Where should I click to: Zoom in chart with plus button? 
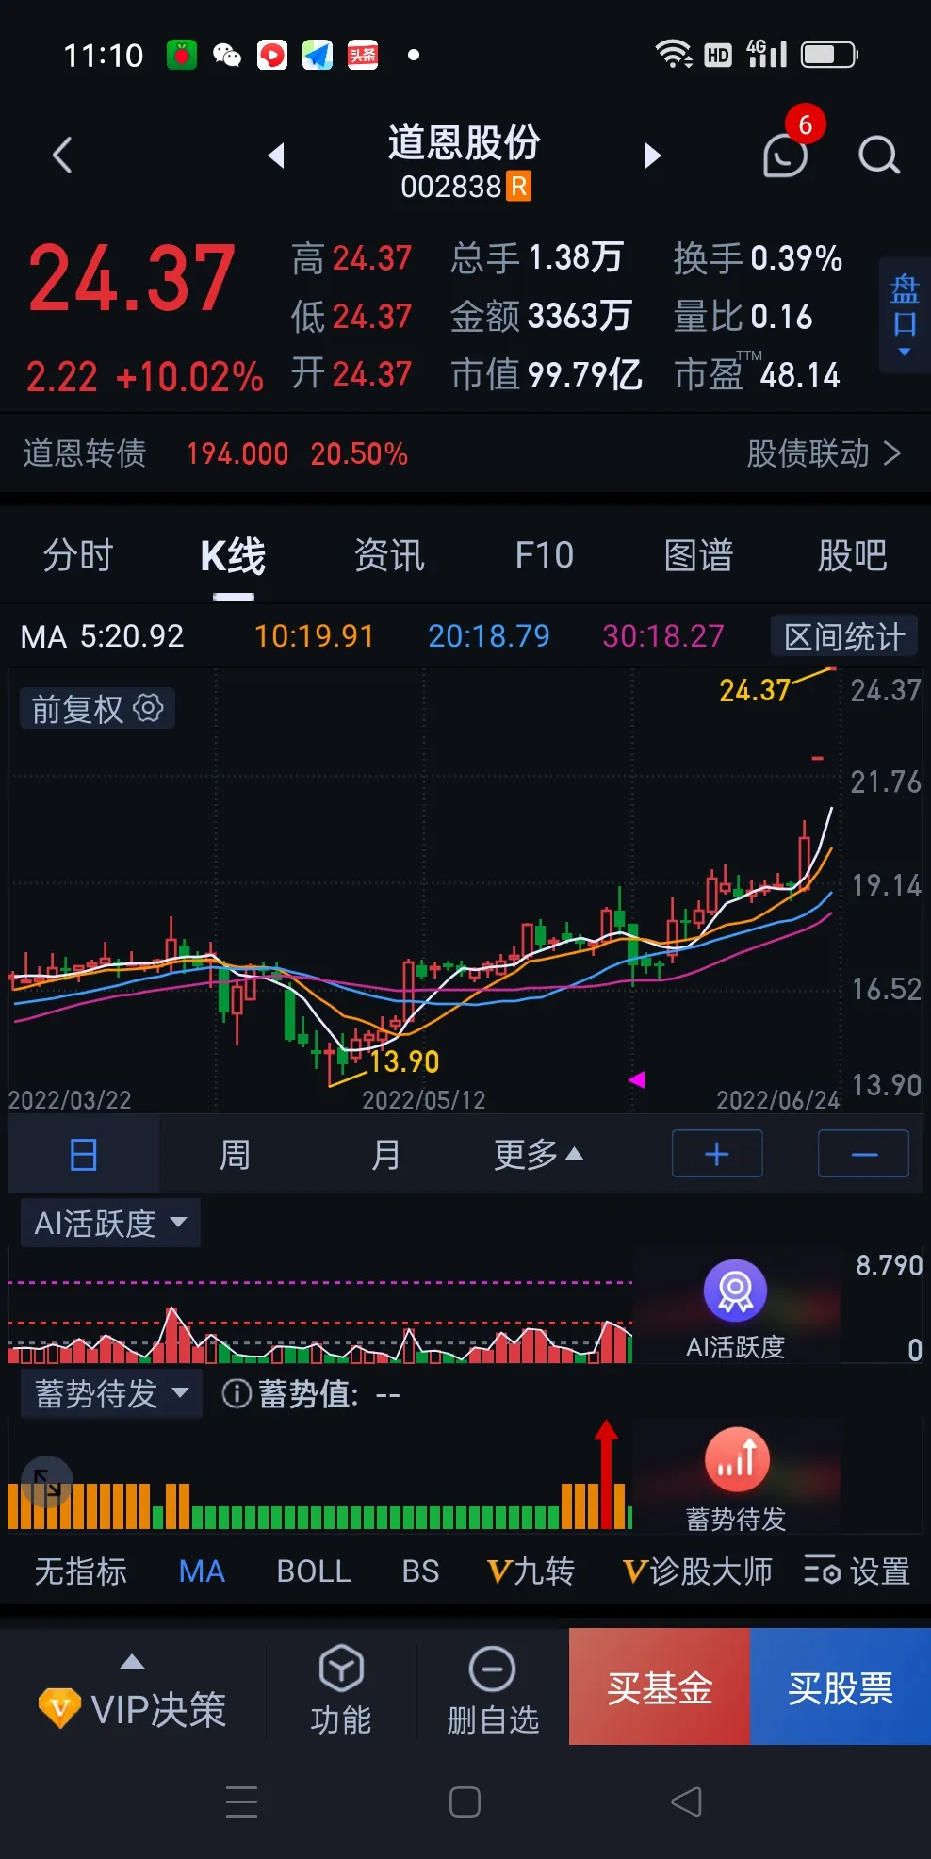[x=717, y=1153]
